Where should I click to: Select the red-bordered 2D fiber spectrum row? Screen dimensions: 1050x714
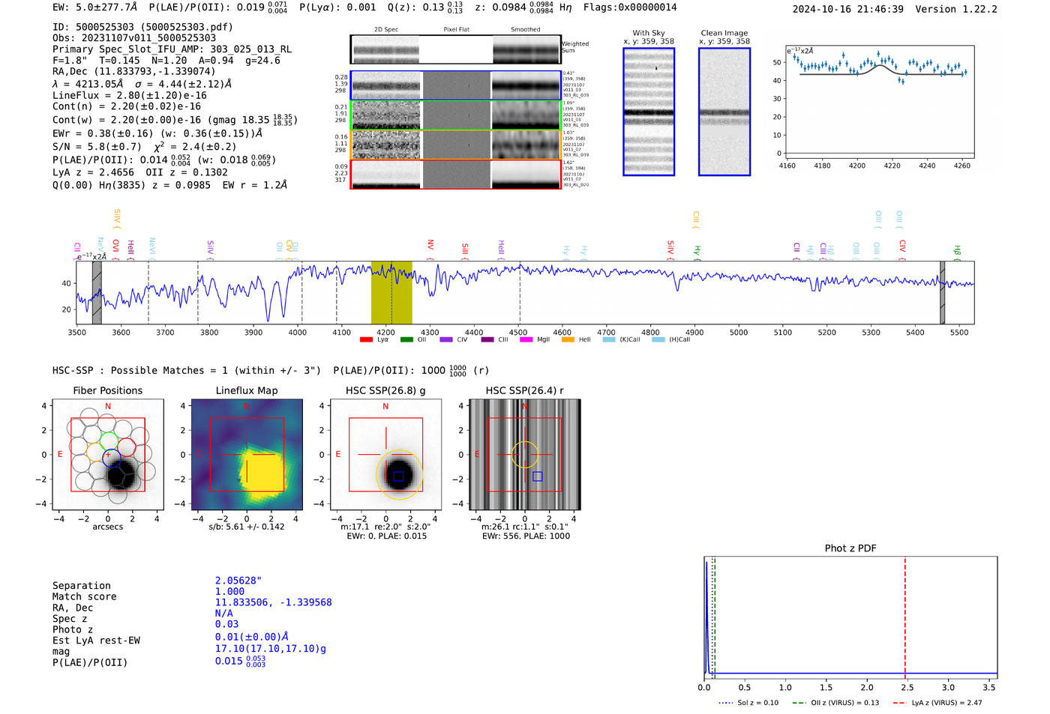455,174
